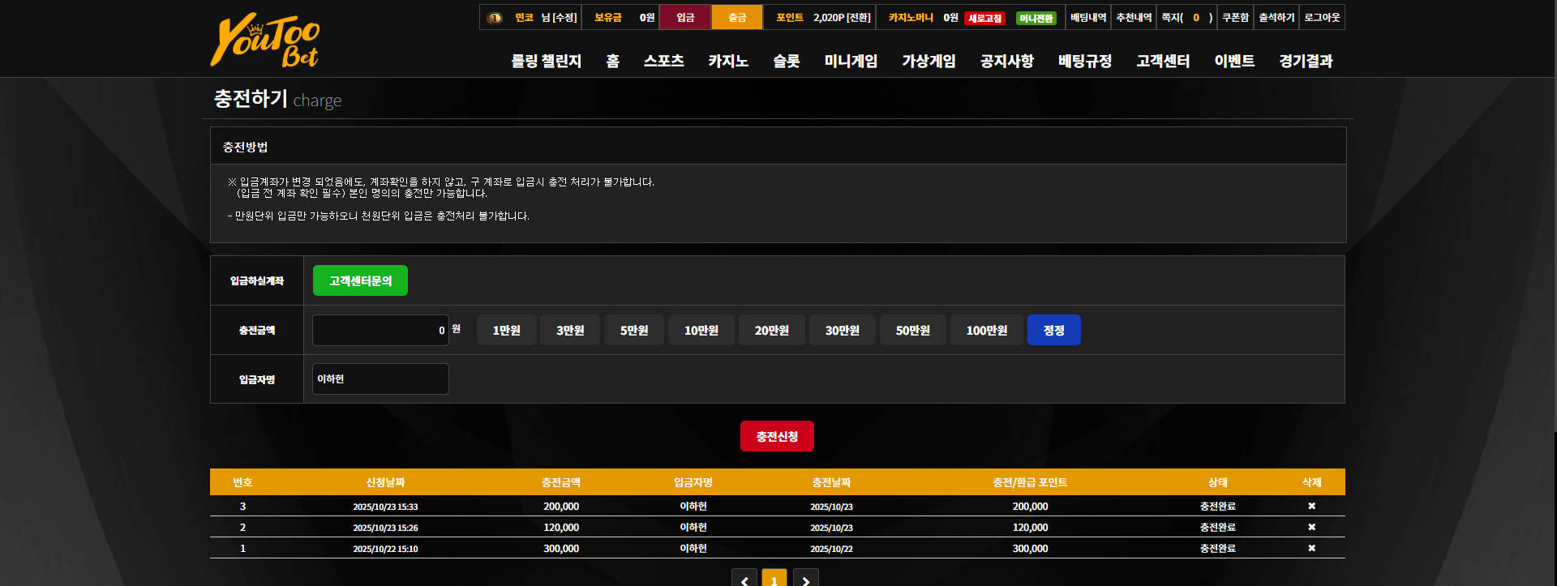1557x586 pixels.
Task: Click the red 새로고침 refresh badge
Action: point(984,18)
